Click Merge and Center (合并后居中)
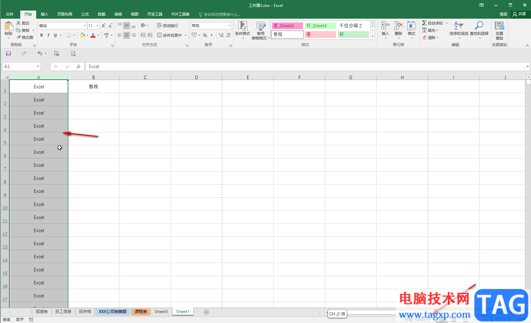Image resolution: width=531 pixels, height=323 pixels. click(169, 35)
